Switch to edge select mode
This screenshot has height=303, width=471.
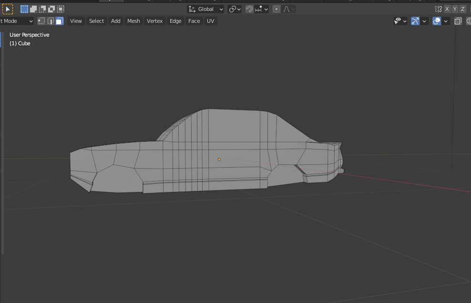point(51,21)
